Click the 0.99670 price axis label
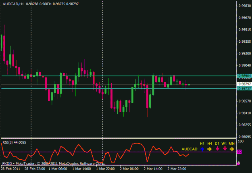 tap(245, 18)
